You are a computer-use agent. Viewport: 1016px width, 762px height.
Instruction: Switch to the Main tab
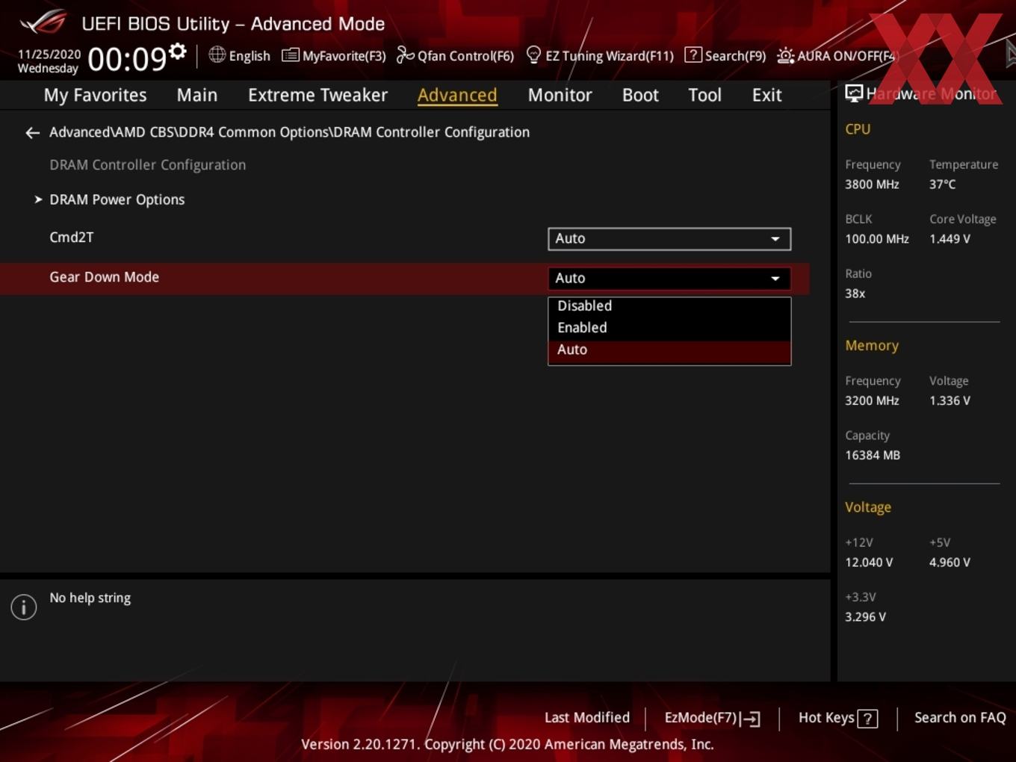[197, 95]
